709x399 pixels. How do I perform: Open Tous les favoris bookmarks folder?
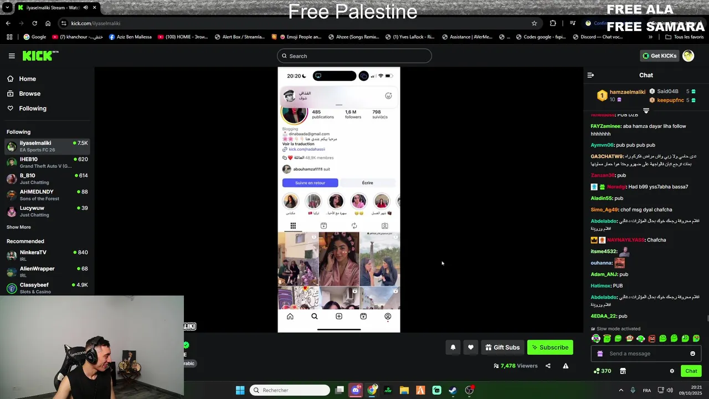tap(685, 37)
